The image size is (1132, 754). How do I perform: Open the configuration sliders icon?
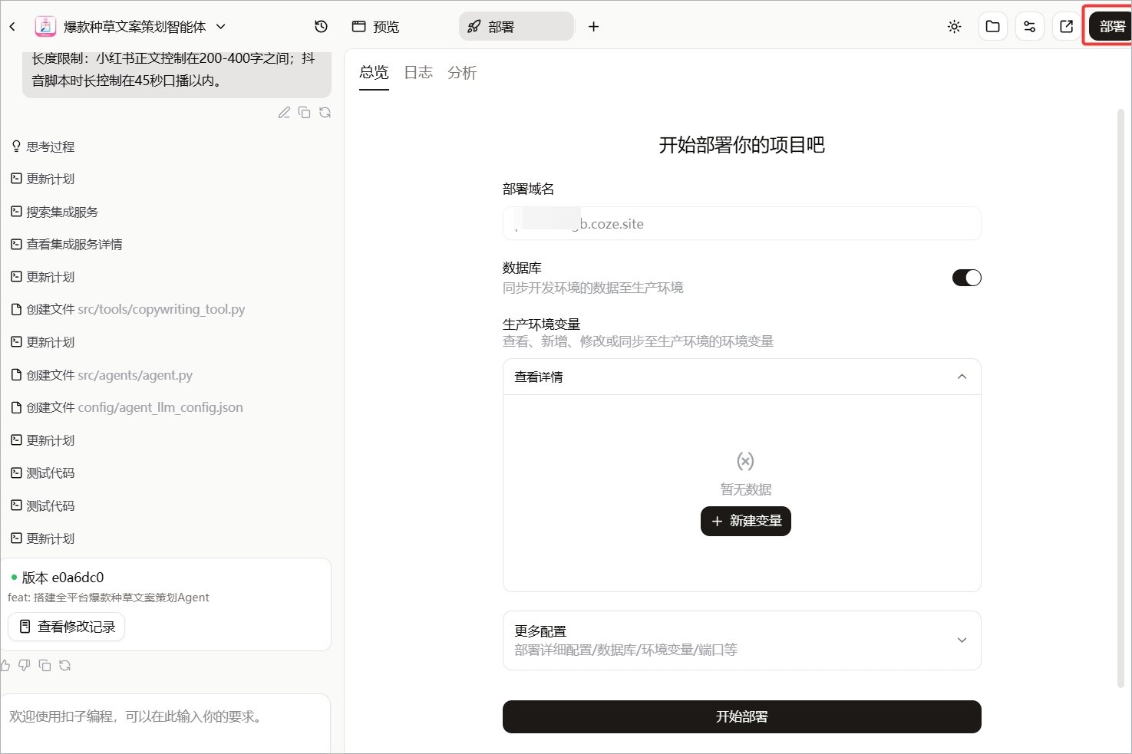pos(1029,27)
